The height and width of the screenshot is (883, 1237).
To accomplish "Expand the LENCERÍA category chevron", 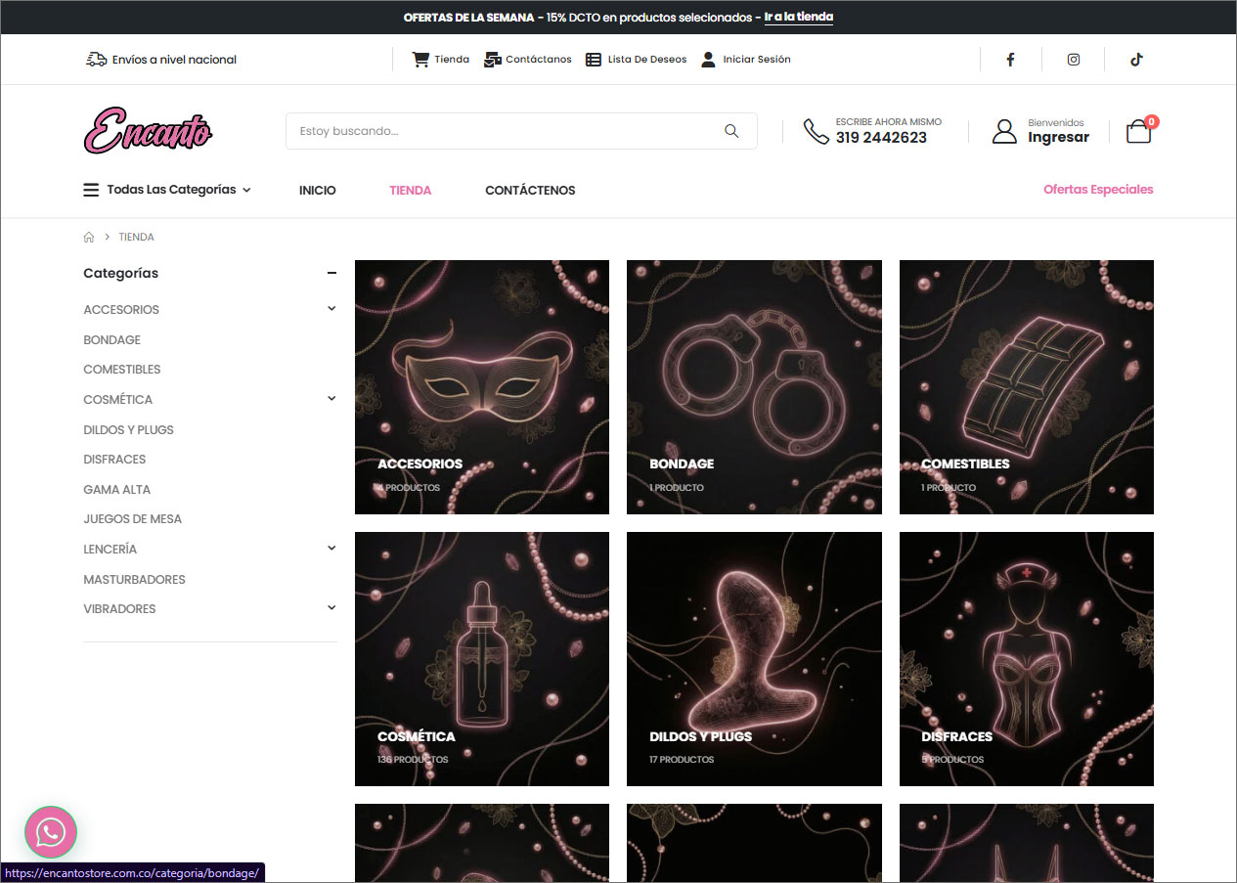I will point(331,549).
